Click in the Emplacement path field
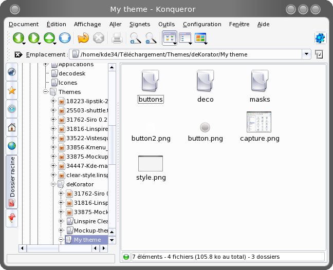This screenshot has width=333, height=270. [186, 54]
